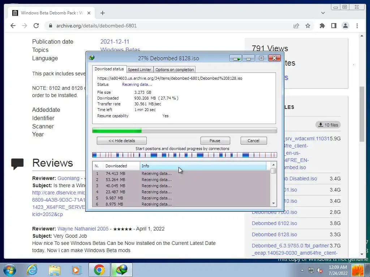This screenshot has height=277, width=370.
Task: Click the Info column header
Action: [203, 166]
